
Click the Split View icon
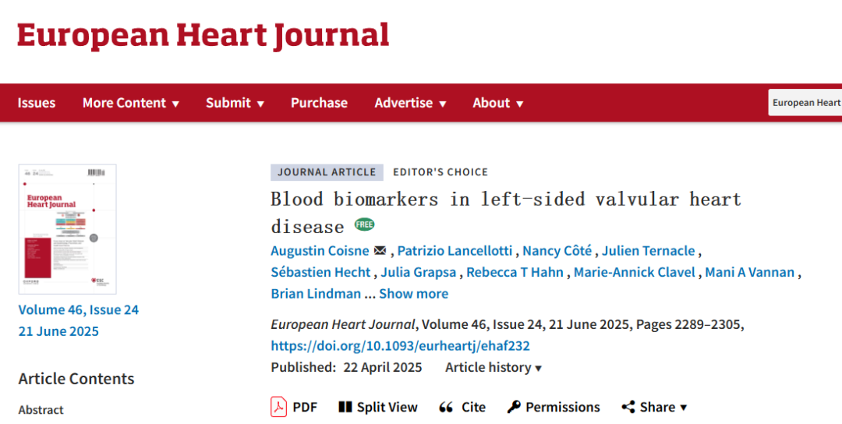(345, 407)
